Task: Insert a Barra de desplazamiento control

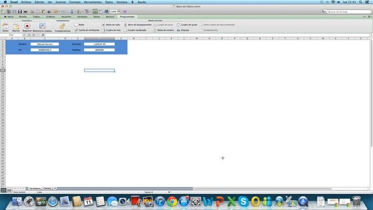Action: (x=138, y=24)
